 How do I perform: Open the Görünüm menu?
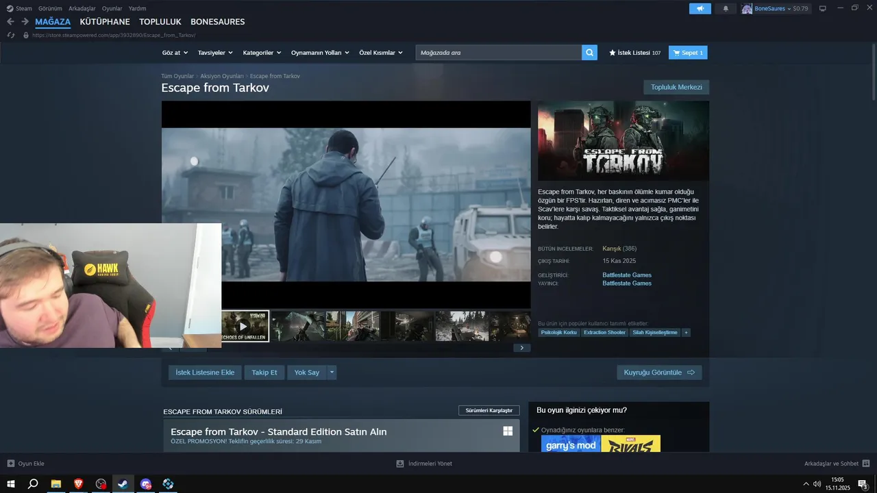[50, 8]
